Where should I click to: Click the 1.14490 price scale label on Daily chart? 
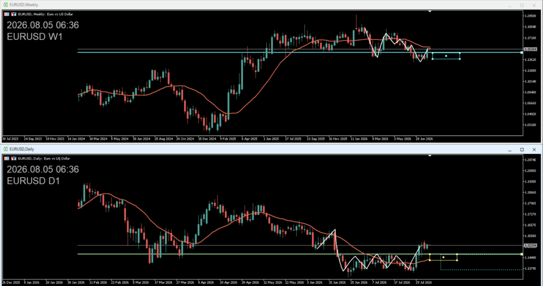[x=530, y=257]
